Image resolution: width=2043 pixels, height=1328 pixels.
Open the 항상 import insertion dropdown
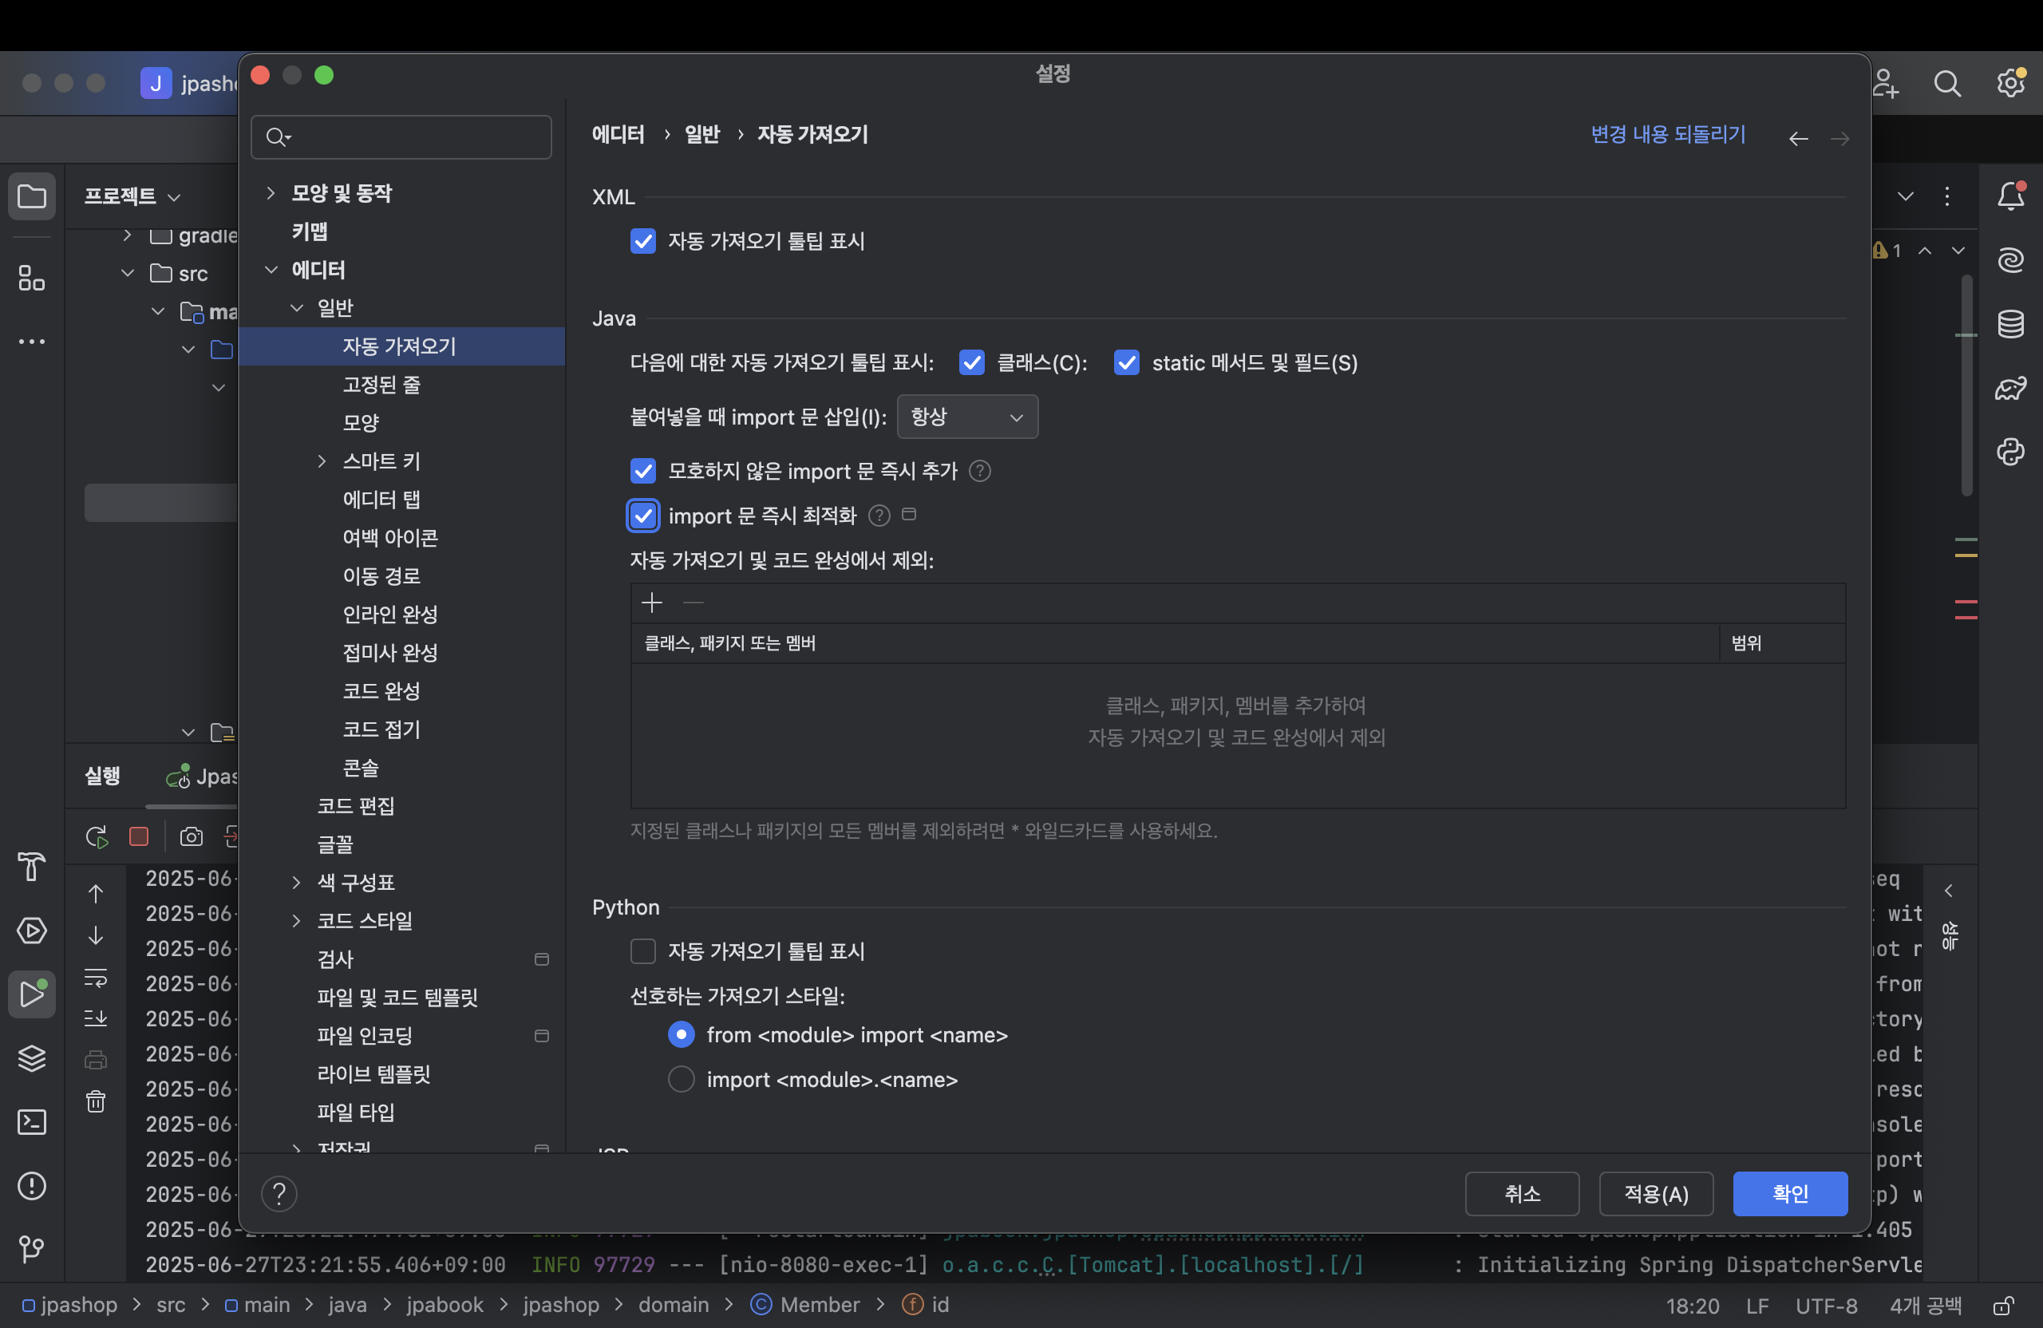(x=967, y=417)
